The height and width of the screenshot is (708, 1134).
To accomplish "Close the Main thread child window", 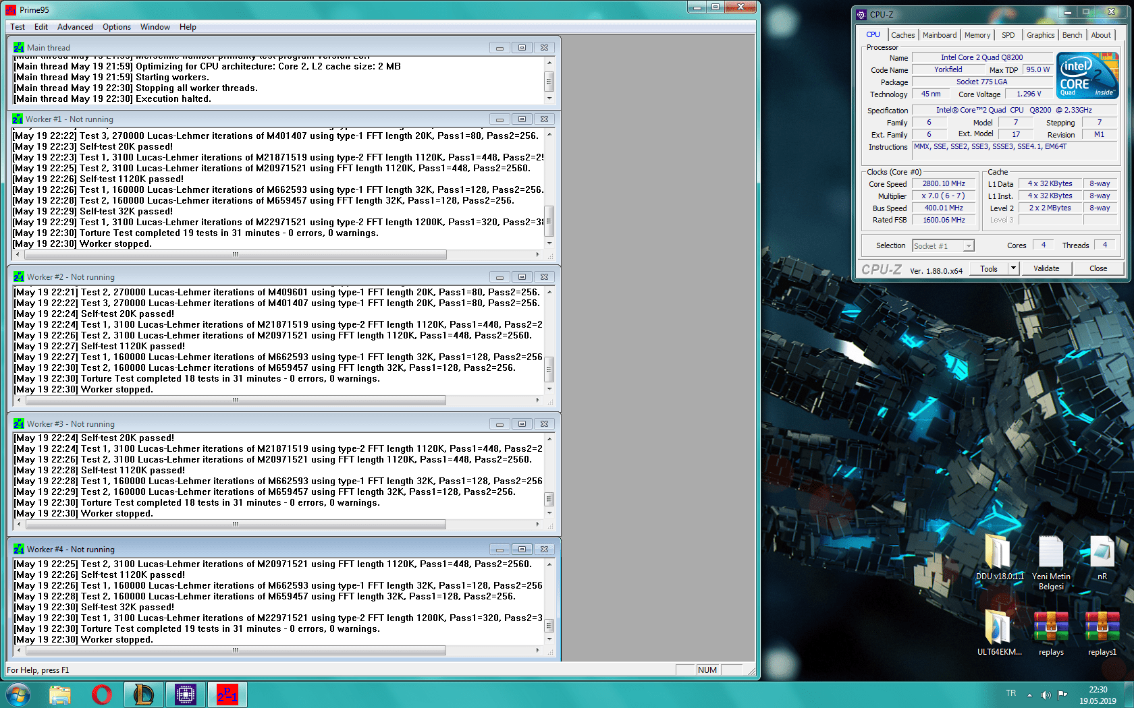I will [x=544, y=48].
